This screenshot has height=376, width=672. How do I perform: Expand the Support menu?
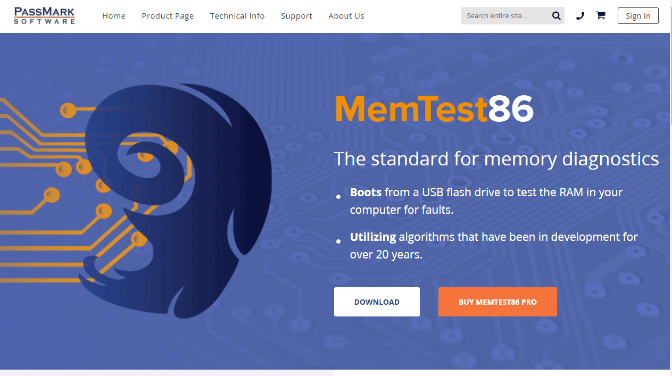tap(296, 16)
